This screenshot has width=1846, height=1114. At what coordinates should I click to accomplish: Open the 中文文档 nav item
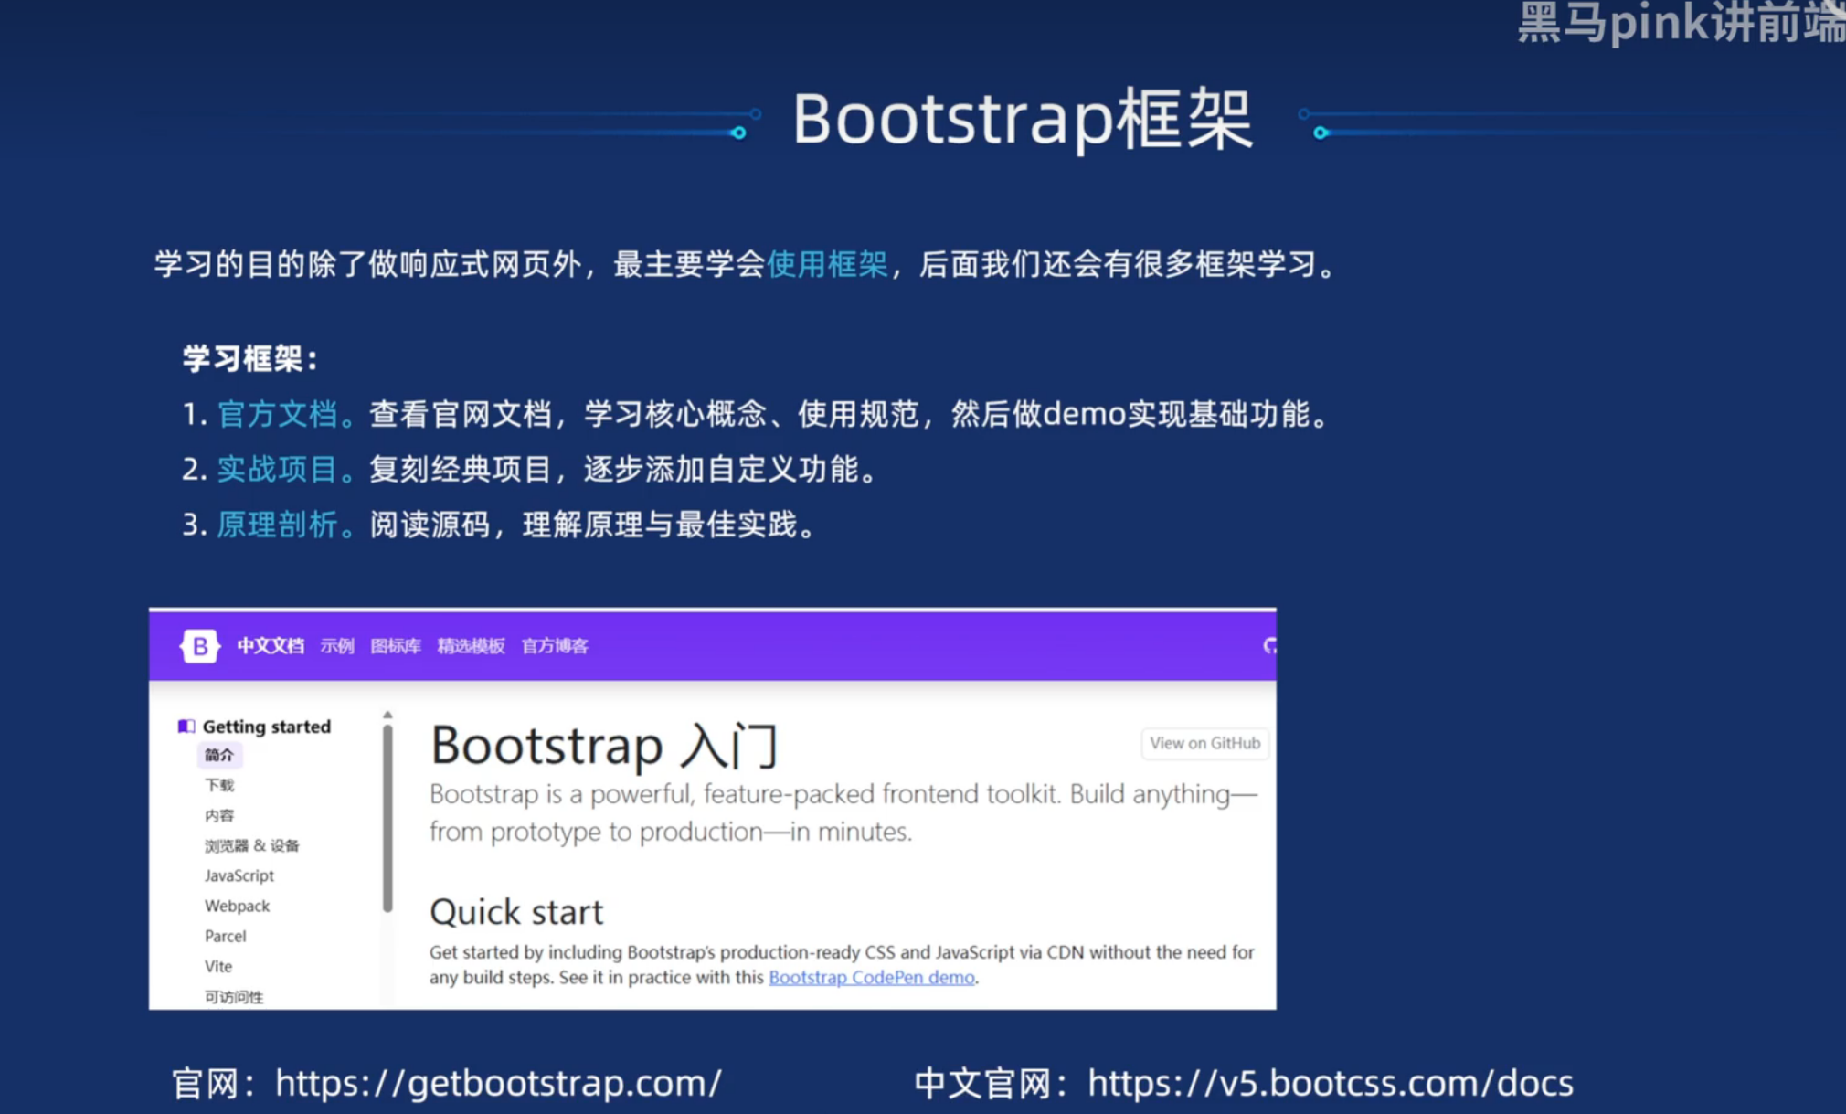click(x=271, y=646)
